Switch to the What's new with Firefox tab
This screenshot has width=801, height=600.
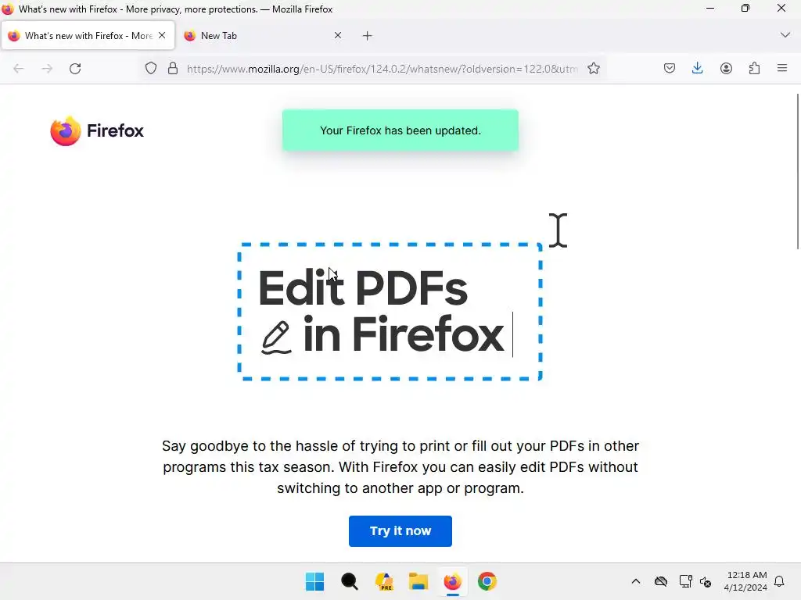pos(88,36)
